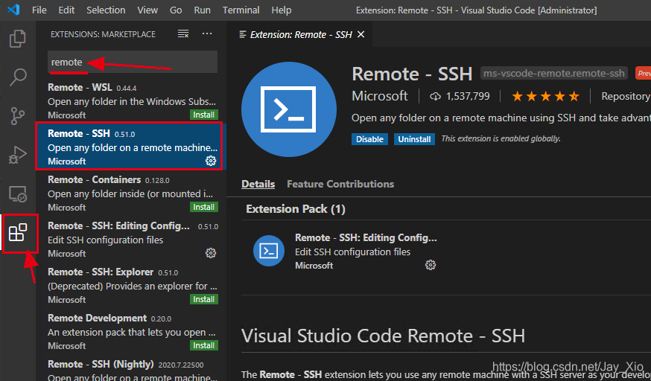
Task: Open the Run and Debug view
Action: pos(18,155)
